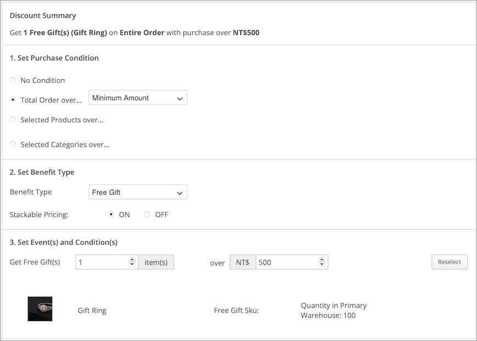Click the Gift Ring product name
This screenshot has width=477, height=341.
[92, 310]
